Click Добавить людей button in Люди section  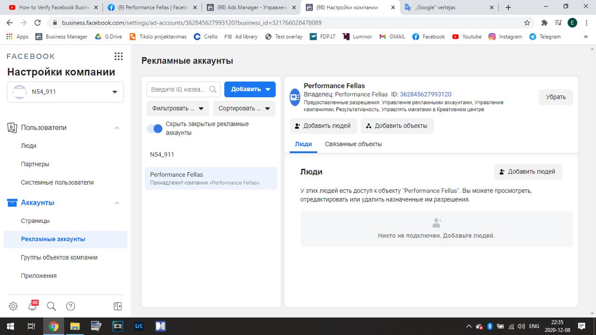[528, 172]
